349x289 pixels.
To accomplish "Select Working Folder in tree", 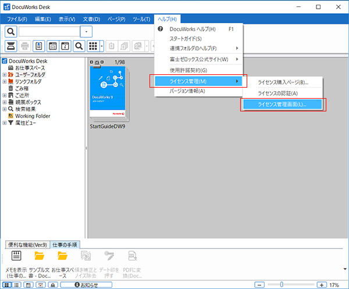I will (x=33, y=116).
